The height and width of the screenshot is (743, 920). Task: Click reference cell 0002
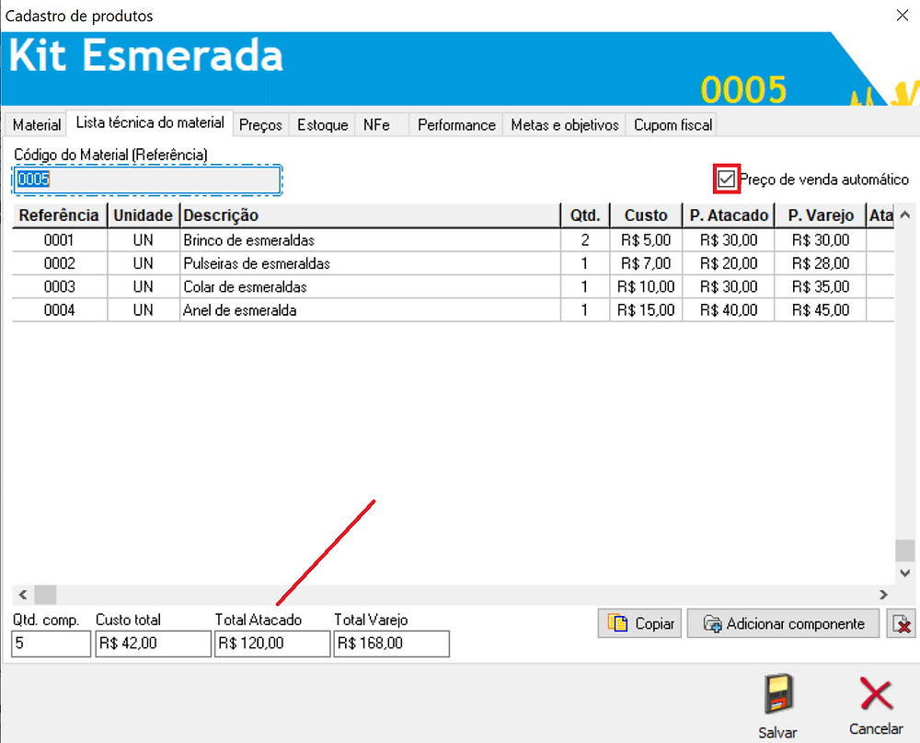click(x=59, y=263)
